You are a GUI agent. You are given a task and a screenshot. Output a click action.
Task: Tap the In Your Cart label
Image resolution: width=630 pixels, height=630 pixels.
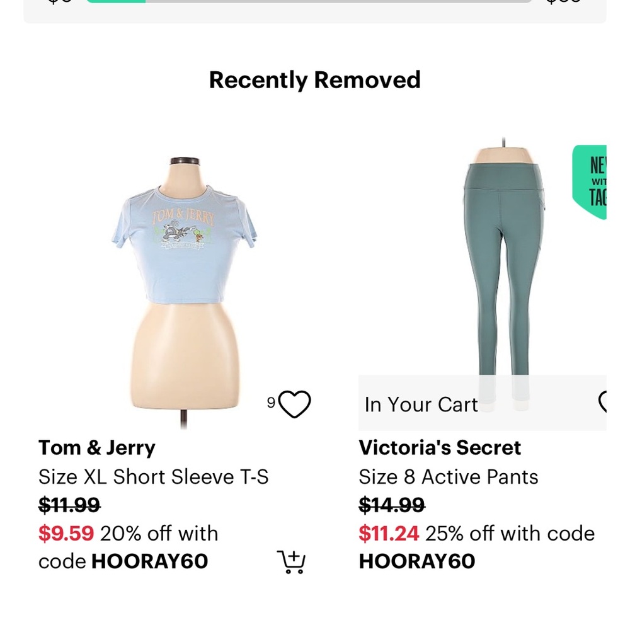pos(421,404)
